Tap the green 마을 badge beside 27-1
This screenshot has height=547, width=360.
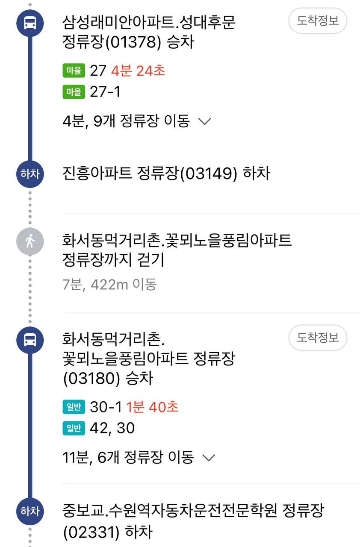pyautogui.click(x=74, y=91)
